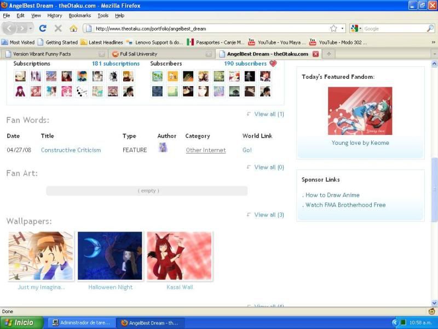Viewport: 438px width, 329px height.
Task: Click the Halloween Night caption link
Action: (111, 287)
